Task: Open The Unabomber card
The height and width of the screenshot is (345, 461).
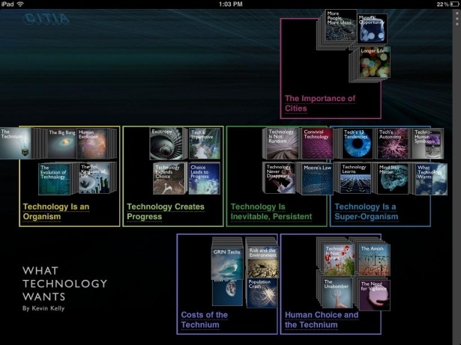Action: pyautogui.click(x=338, y=295)
